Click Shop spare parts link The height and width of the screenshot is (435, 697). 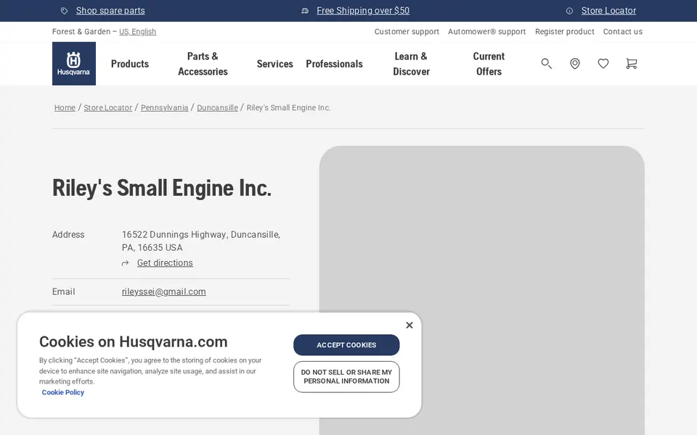pyautogui.click(x=110, y=11)
